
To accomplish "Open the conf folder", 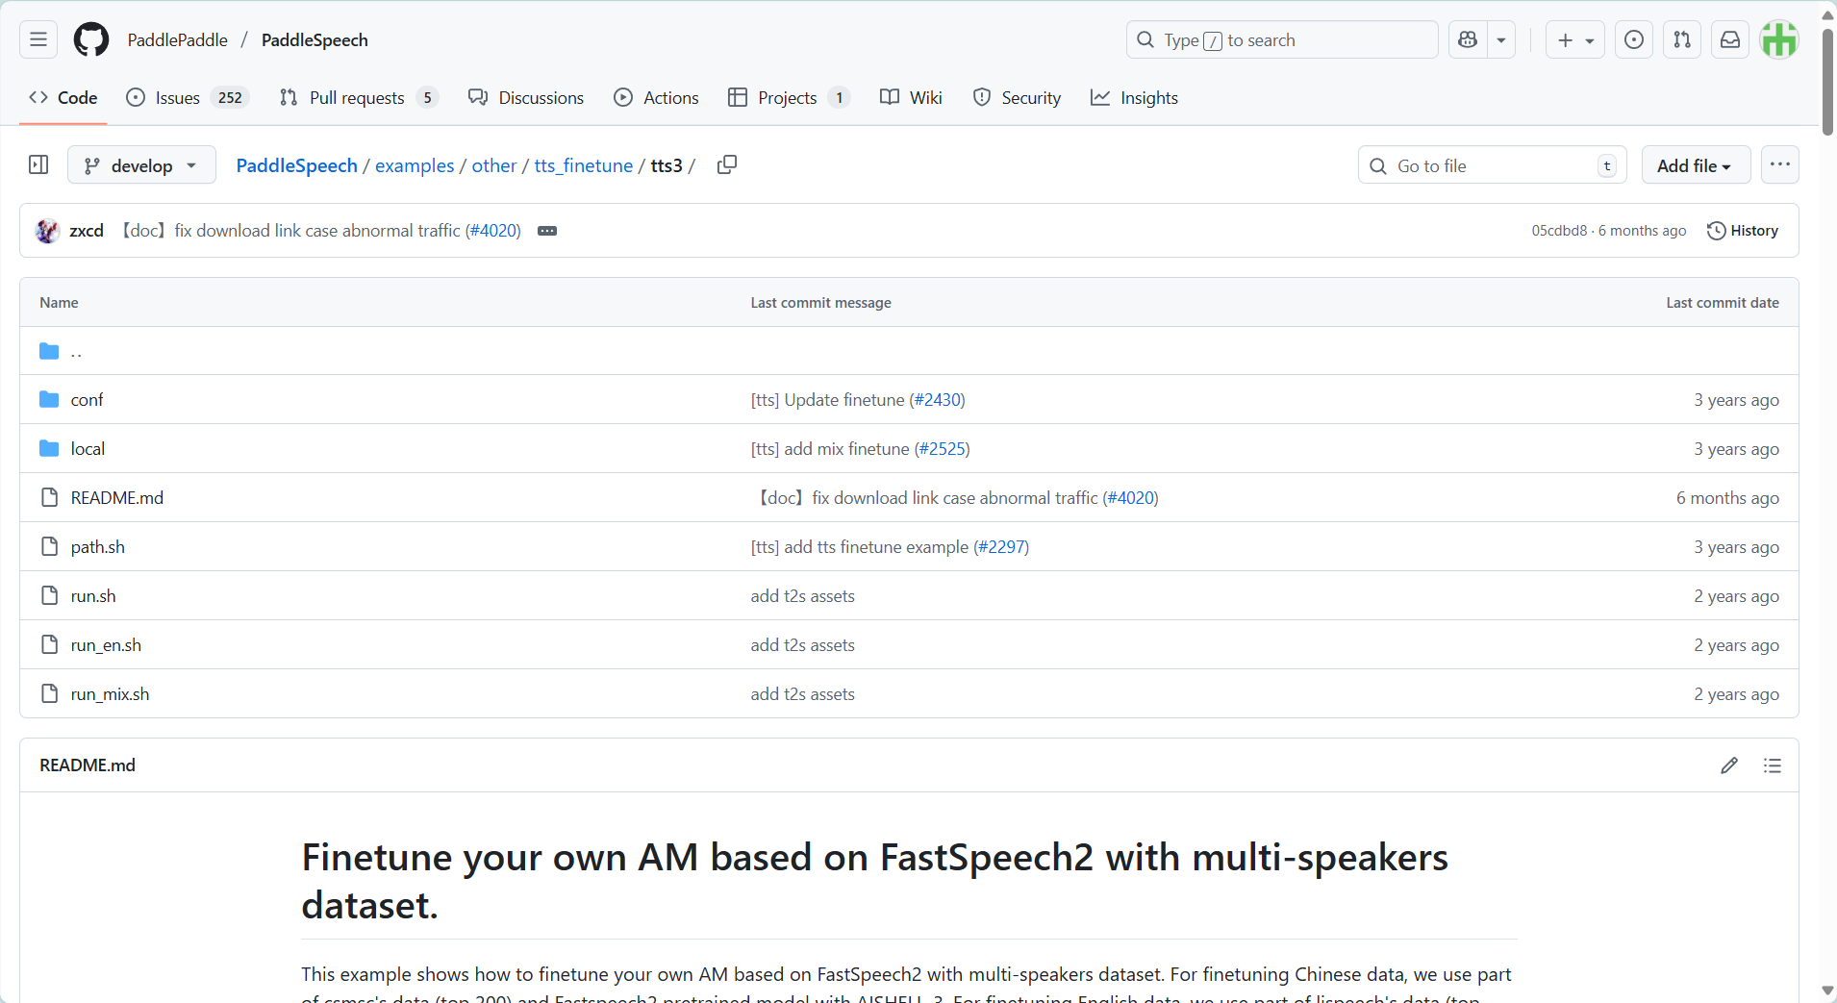I will pos(87,400).
